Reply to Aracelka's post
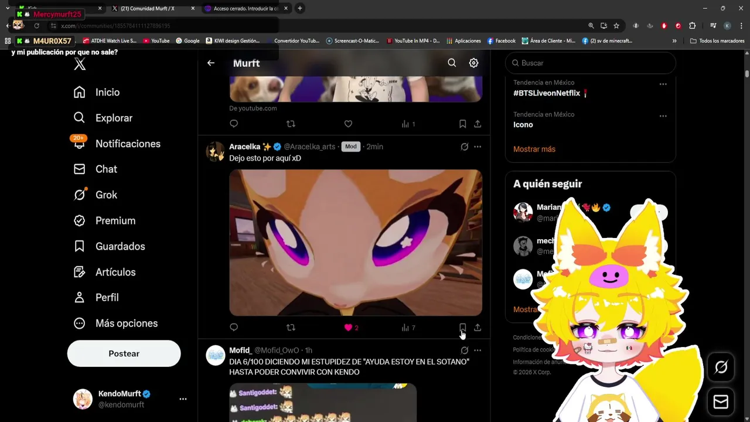Viewport: 750px width, 422px height. pos(234,328)
